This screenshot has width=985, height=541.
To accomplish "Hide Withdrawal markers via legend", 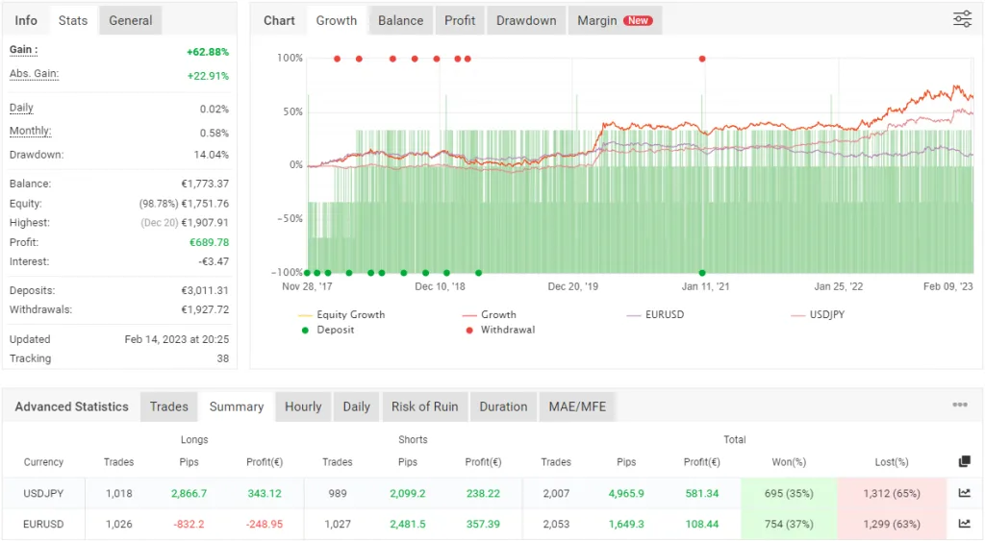I will (x=500, y=330).
